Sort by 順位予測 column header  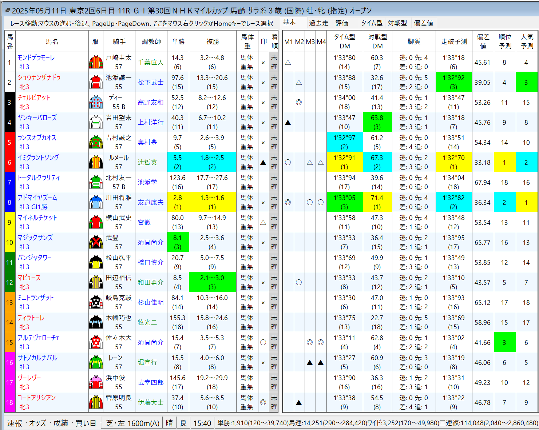pos(505,41)
